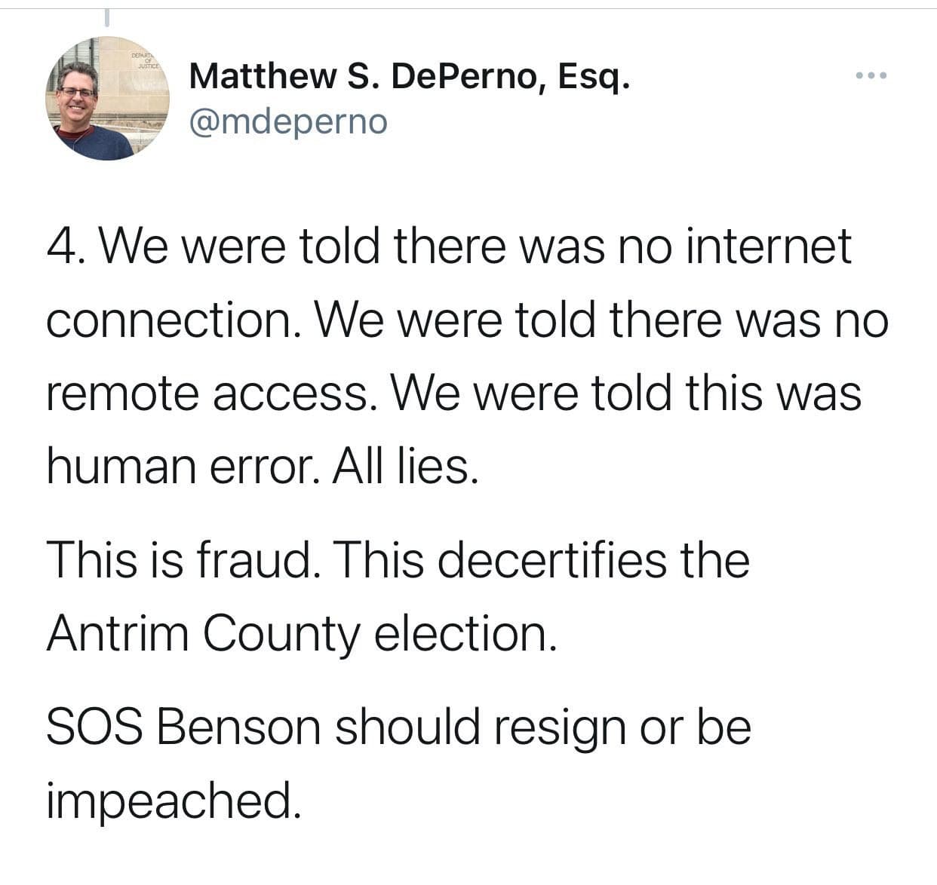The image size is (937, 885).
Task: Click the sentence 'All lies.'
Action: [x=406, y=467]
